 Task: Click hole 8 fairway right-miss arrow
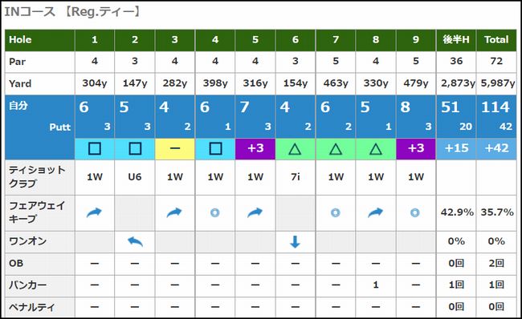point(376,212)
